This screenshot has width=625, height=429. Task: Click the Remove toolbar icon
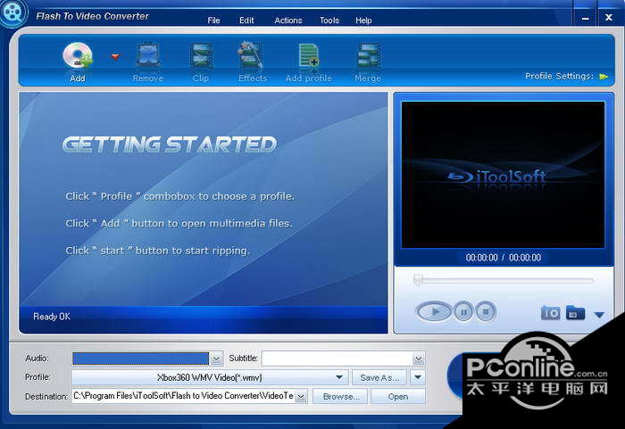pos(148,56)
